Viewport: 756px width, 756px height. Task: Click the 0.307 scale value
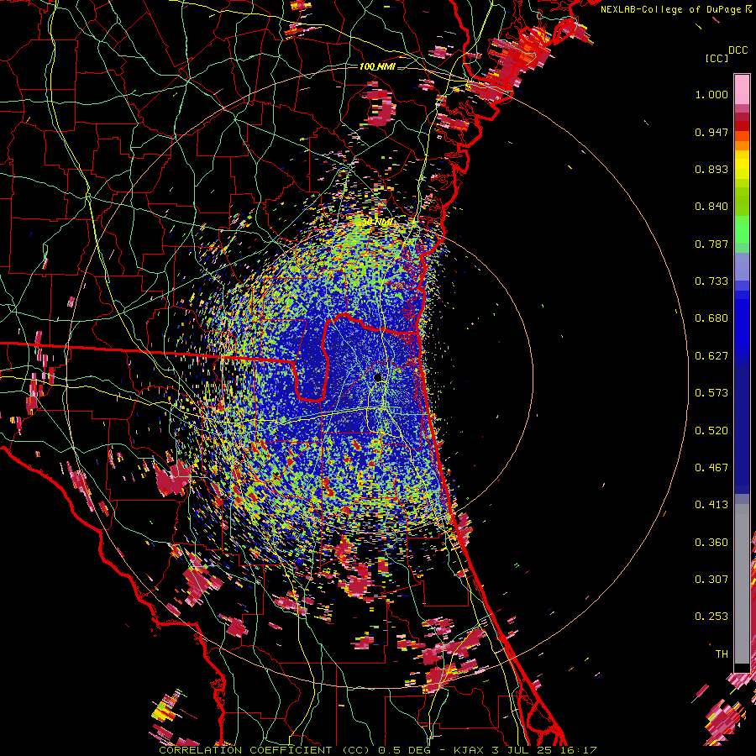[x=711, y=580]
